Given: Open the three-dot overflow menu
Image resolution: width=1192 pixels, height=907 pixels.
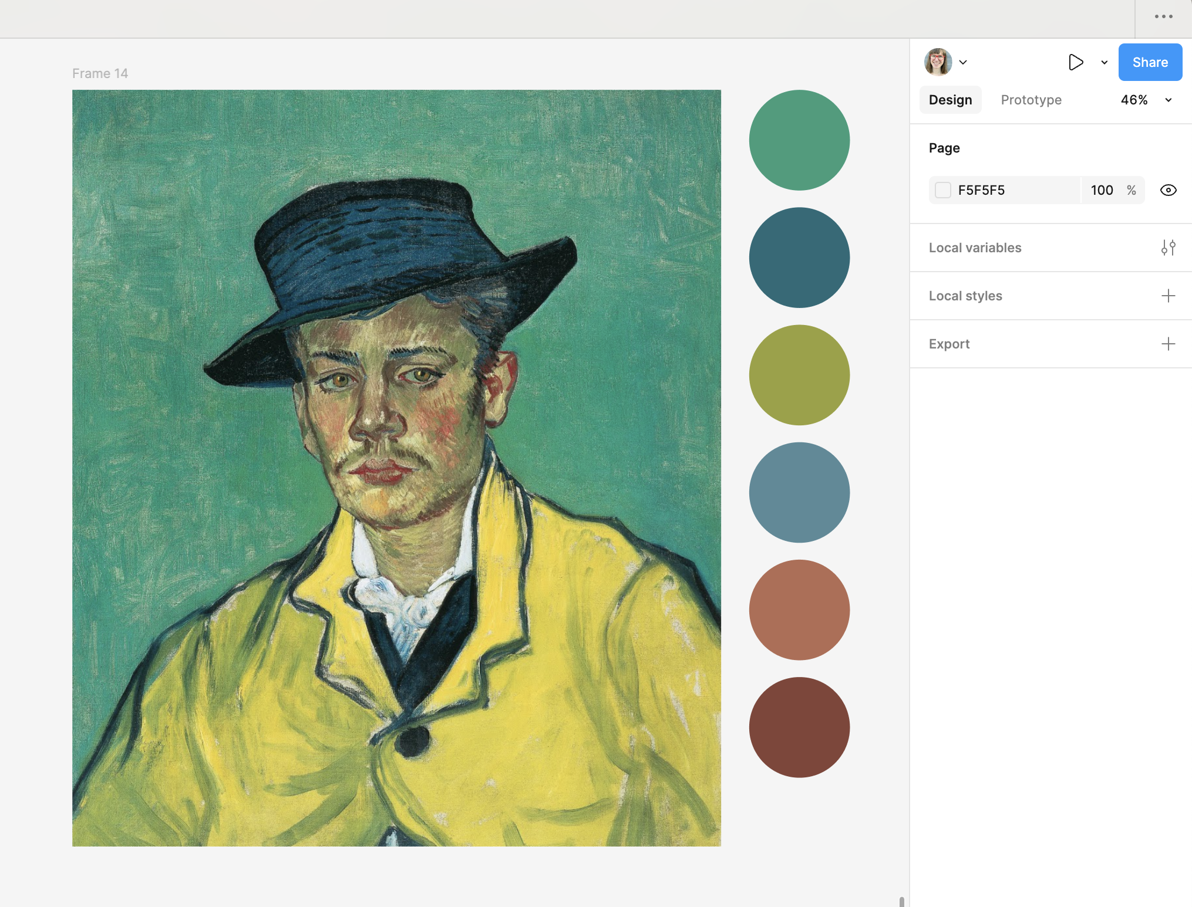Looking at the screenshot, I should [1163, 16].
